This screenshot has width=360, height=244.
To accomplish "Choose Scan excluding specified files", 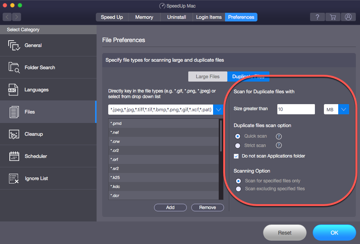I will [239, 189].
